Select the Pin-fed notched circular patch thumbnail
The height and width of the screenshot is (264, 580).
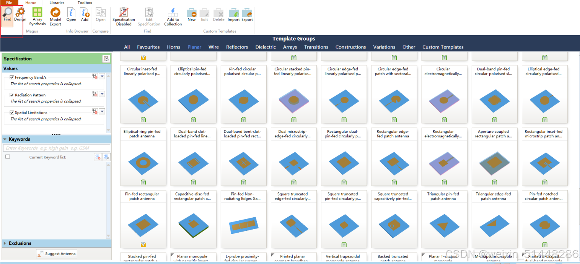tap(544, 219)
